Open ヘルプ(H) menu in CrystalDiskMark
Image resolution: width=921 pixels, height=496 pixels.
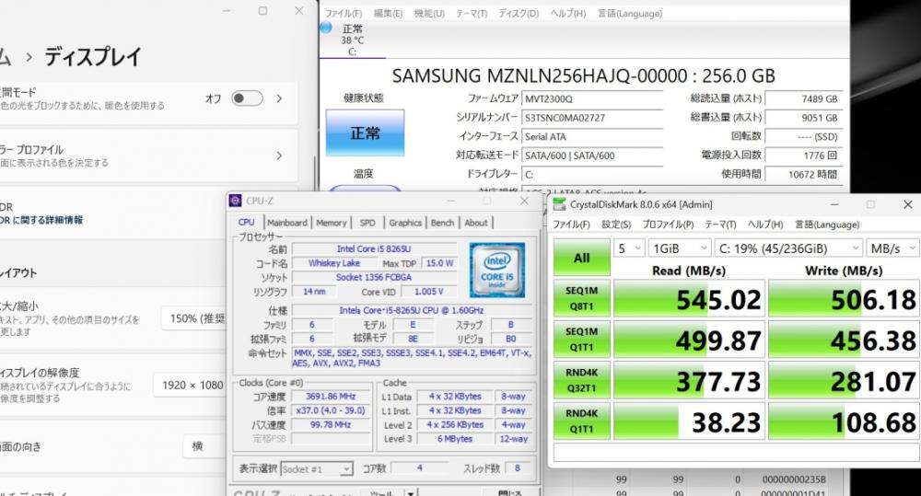pyautogui.click(x=764, y=225)
